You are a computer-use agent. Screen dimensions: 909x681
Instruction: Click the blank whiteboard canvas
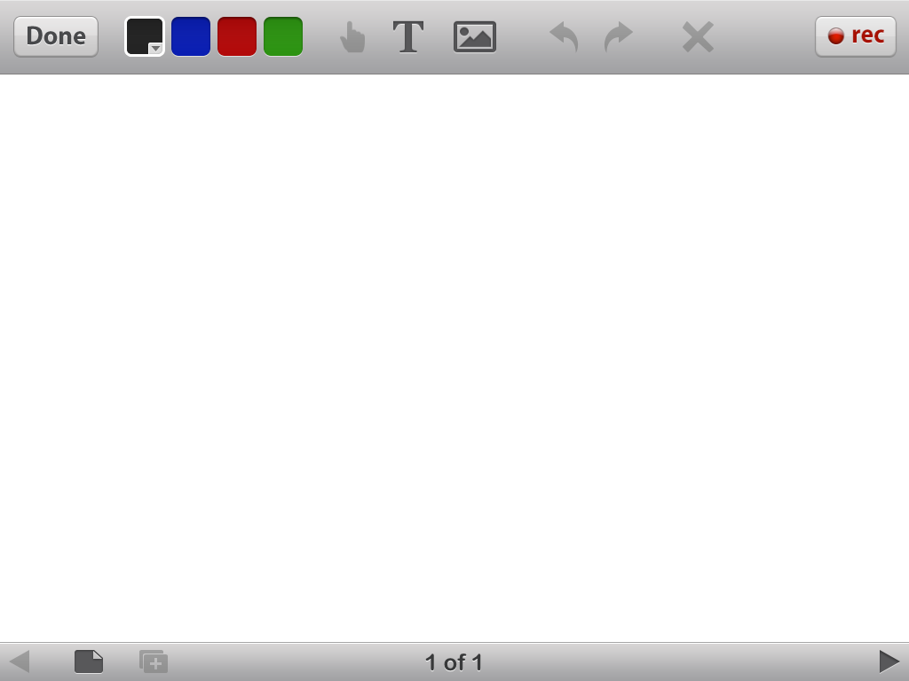[454, 355]
